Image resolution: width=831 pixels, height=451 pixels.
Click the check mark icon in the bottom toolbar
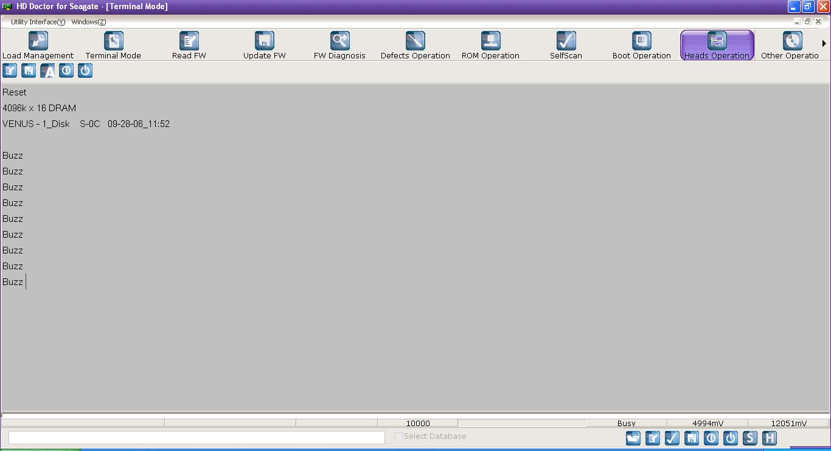(672, 438)
